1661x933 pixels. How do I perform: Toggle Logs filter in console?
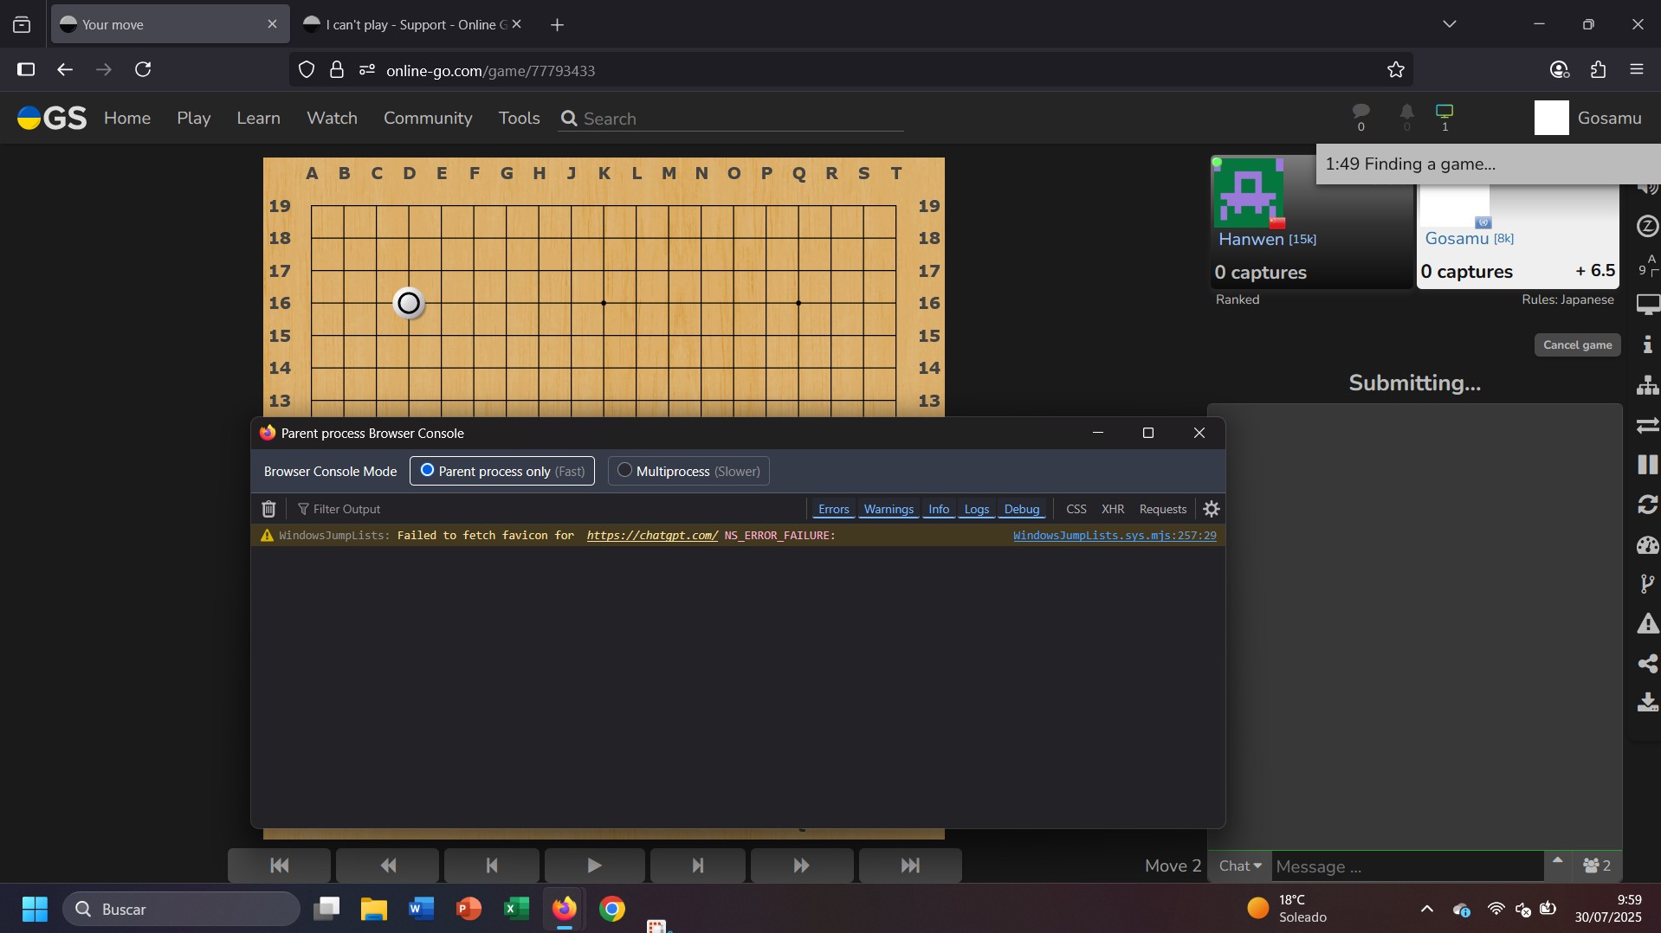[x=977, y=509]
